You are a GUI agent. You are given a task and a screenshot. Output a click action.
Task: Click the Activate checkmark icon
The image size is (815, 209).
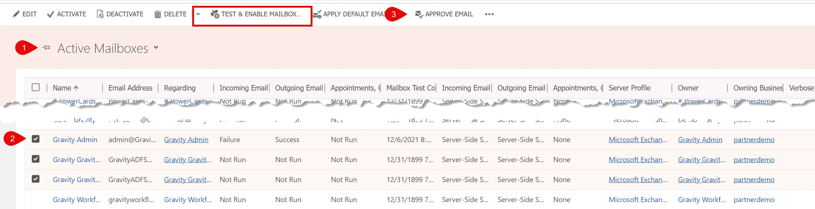point(51,14)
